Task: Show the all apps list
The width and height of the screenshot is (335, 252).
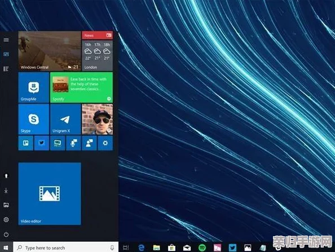Action: 6,69
